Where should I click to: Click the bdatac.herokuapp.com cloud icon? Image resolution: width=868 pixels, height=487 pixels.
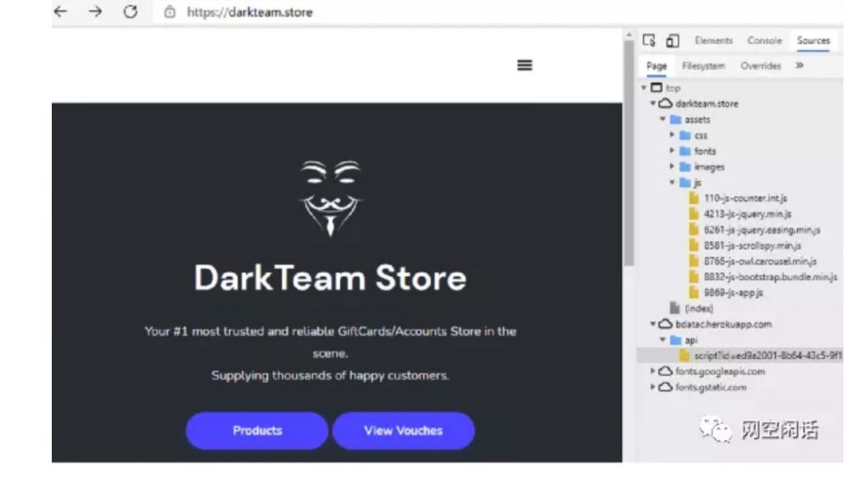click(x=665, y=324)
